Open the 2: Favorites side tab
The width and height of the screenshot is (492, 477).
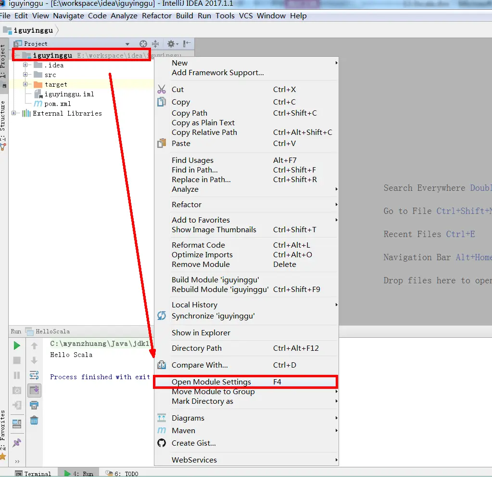pyautogui.click(x=3, y=436)
